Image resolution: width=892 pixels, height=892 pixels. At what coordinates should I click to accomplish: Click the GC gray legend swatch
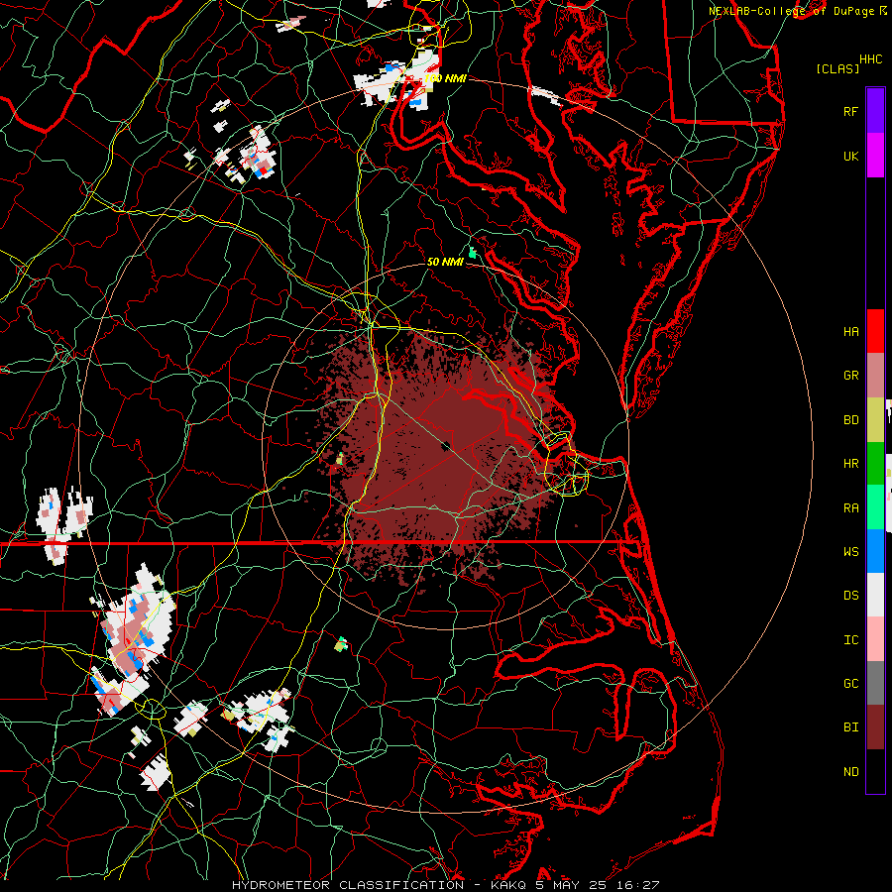[875, 683]
